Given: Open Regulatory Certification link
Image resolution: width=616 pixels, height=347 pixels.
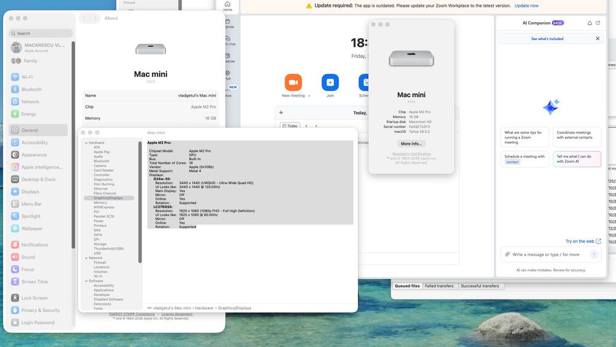Looking at the screenshot, I should [411, 154].
